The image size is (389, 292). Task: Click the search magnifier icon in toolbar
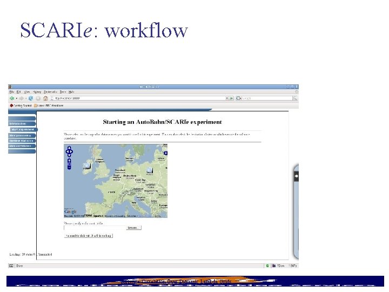pyautogui.click(x=295, y=98)
